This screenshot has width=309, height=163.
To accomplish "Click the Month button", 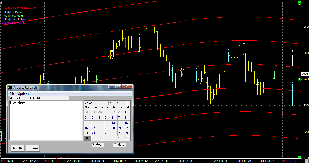I will pyautogui.click(x=18, y=148).
